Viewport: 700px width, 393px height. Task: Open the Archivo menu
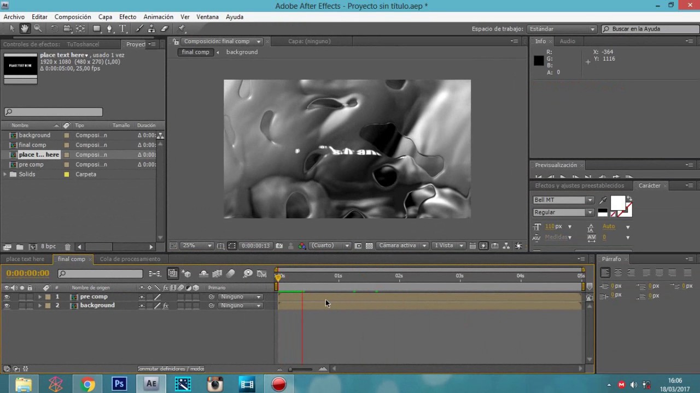(x=14, y=17)
